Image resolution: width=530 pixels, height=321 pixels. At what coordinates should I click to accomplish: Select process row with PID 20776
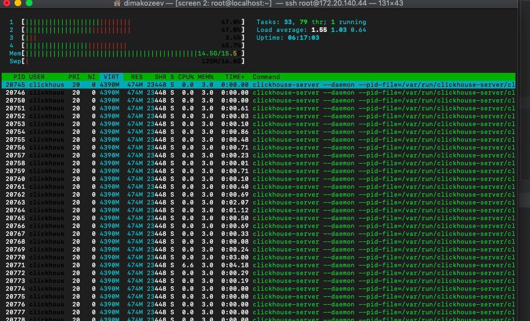click(259, 304)
